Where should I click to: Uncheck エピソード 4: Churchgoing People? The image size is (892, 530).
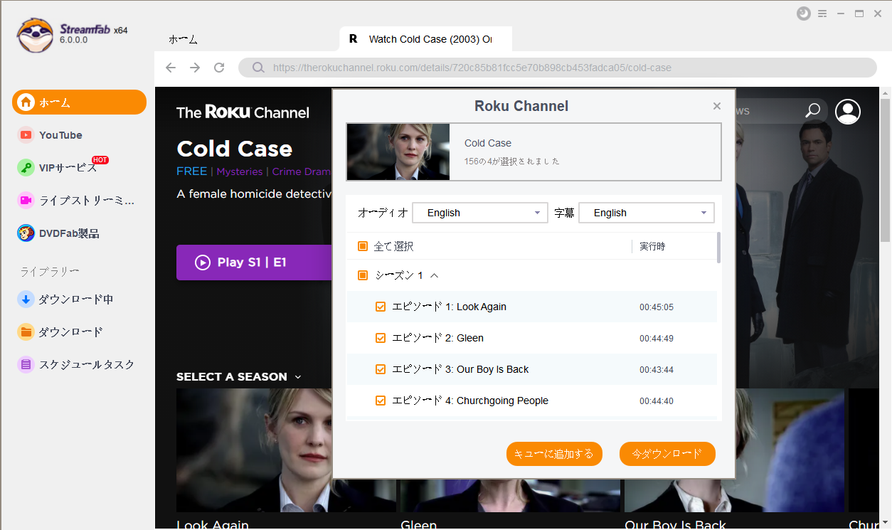pos(381,401)
